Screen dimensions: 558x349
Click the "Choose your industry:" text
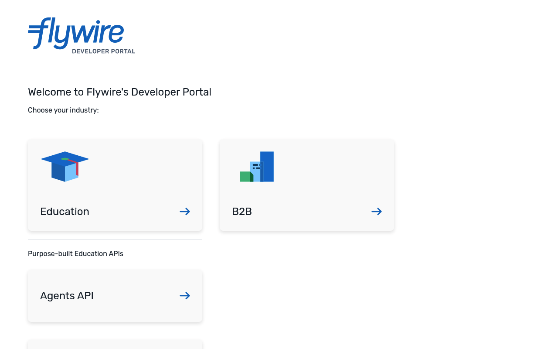(63, 110)
